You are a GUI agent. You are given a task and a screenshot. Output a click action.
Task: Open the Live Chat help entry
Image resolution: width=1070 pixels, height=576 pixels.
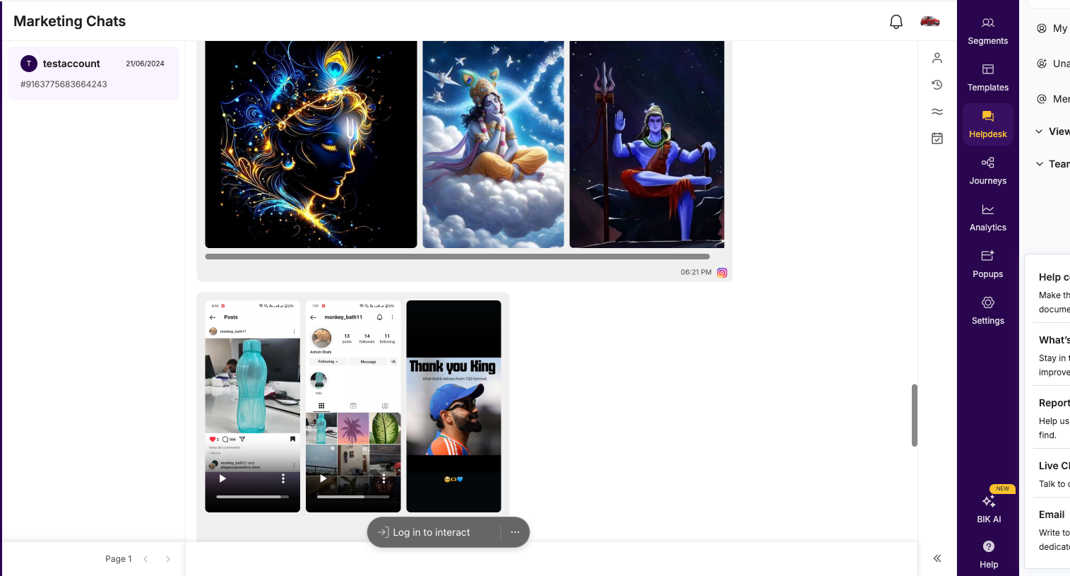coord(1052,474)
